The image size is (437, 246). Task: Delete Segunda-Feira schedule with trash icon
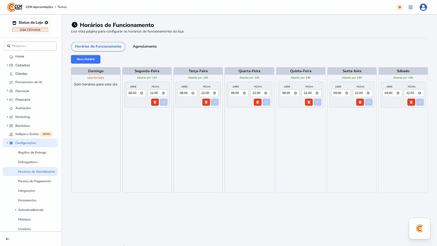pyautogui.click(x=155, y=102)
